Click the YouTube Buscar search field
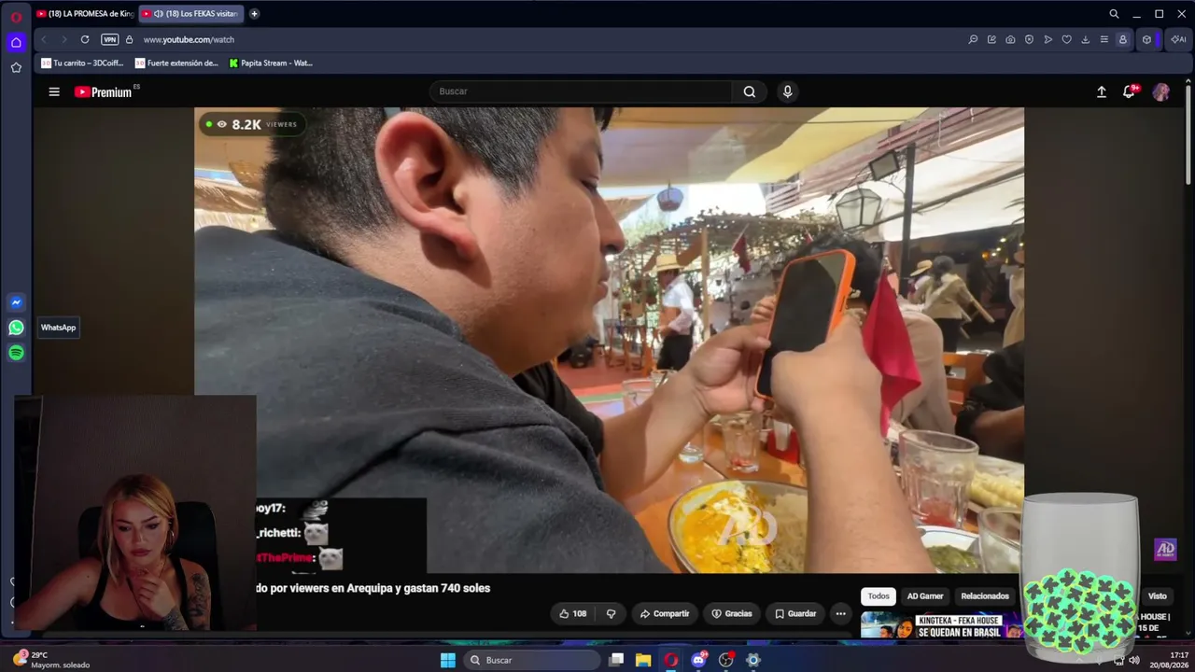 [x=581, y=91]
